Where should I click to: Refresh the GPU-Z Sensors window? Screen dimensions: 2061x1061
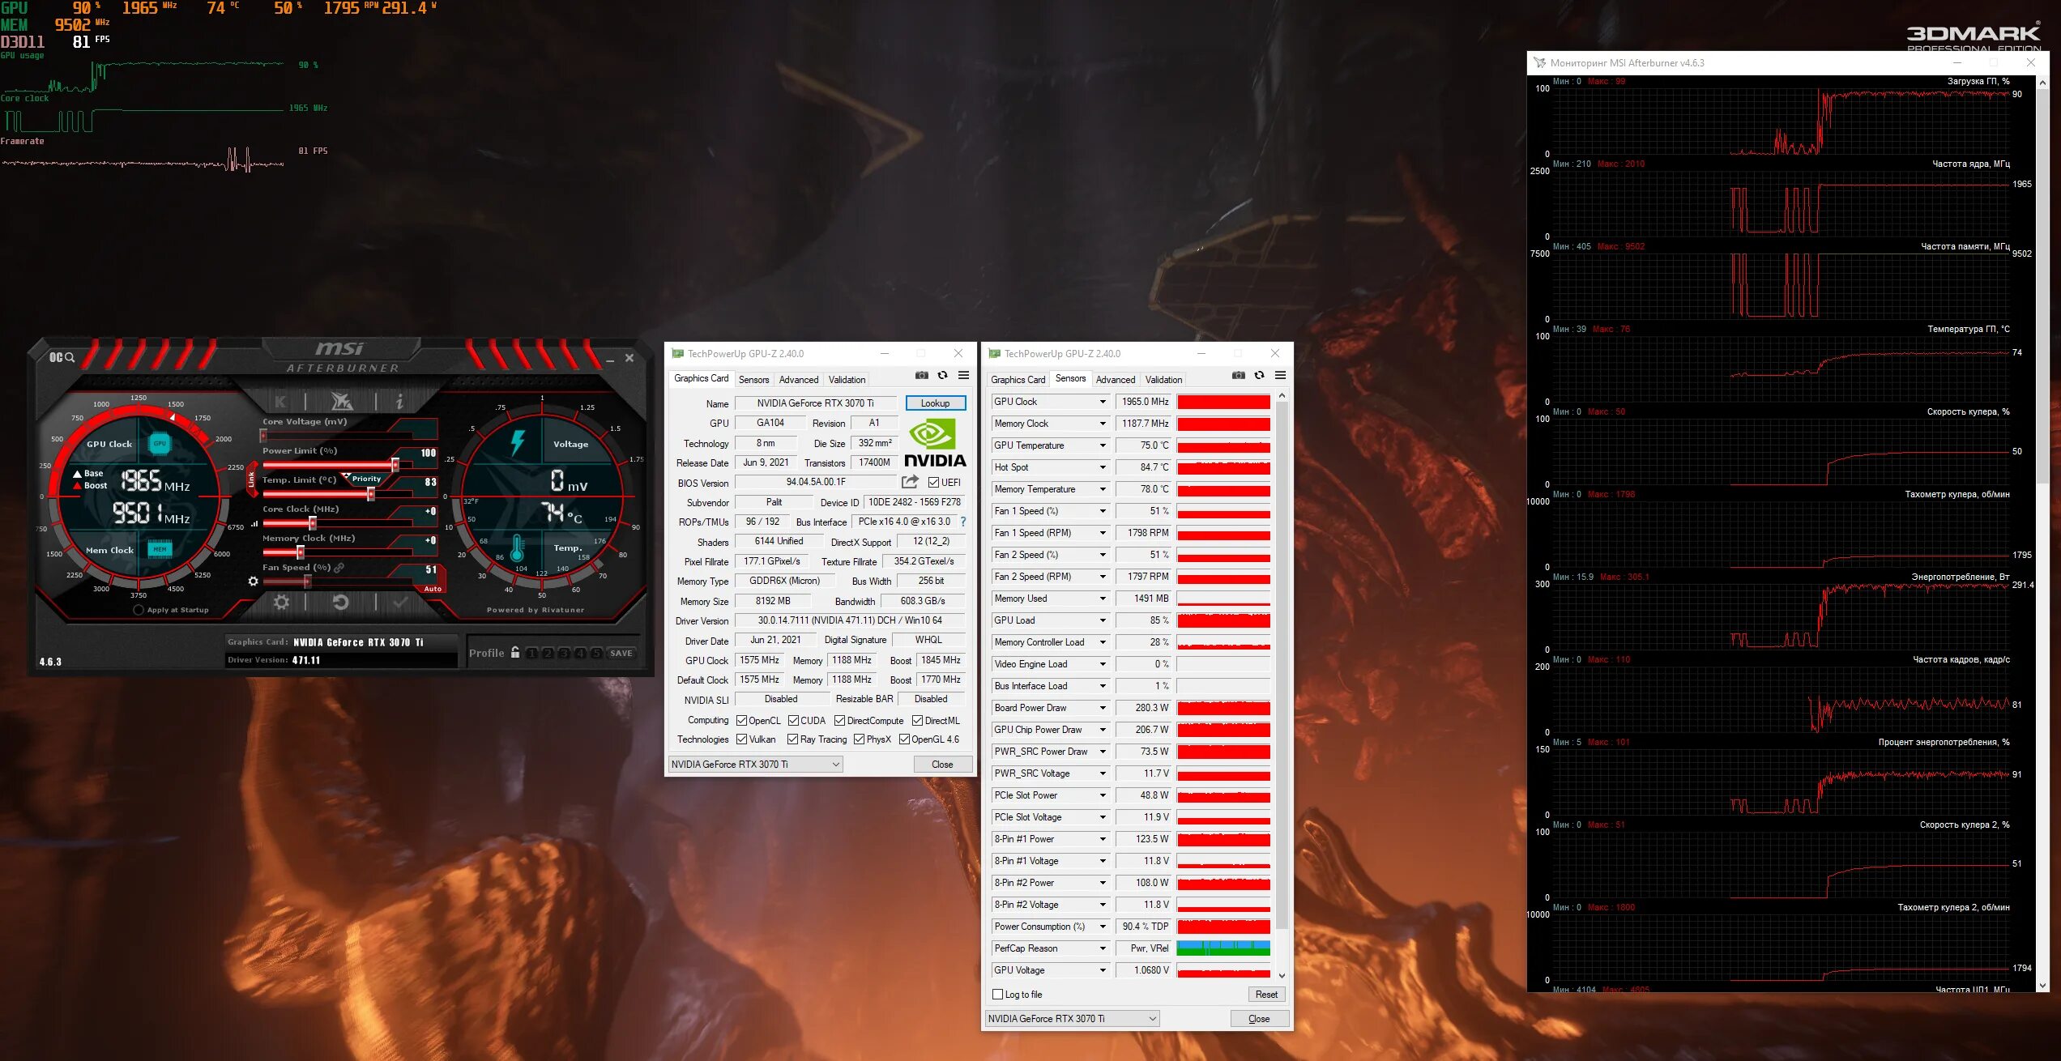(1259, 375)
